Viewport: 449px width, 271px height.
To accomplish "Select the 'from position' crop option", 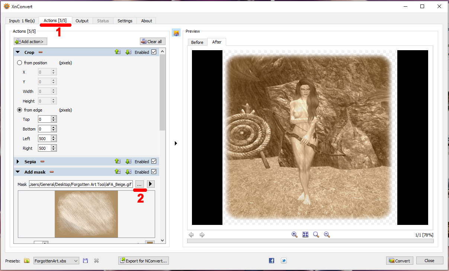I will 20,63.
